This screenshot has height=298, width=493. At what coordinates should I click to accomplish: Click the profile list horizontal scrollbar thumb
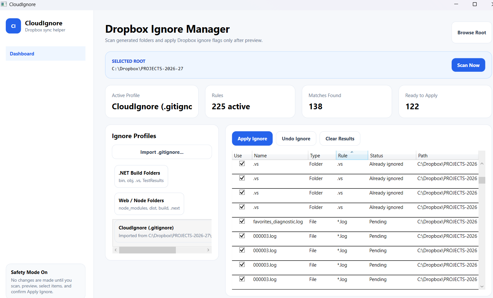point(147,250)
